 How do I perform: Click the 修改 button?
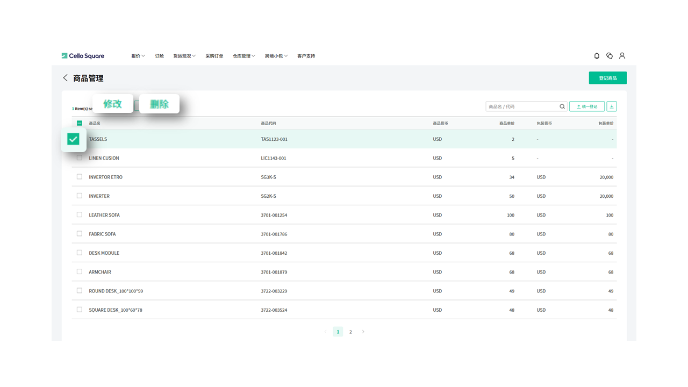coord(113,104)
